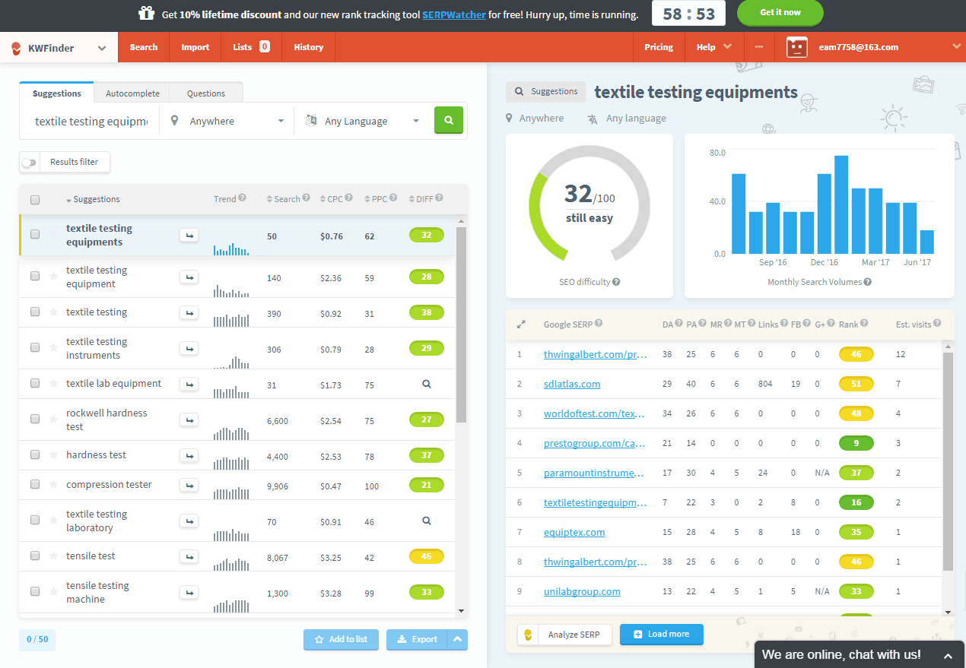Image resolution: width=966 pixels, height=668 pixels.
Task: Click the Get it now button
Action: point(780,13)
